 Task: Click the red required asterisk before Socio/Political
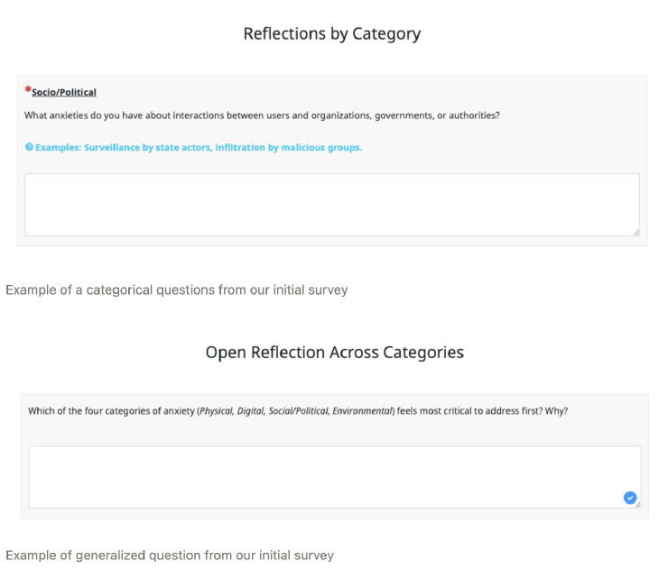point(28,90)
